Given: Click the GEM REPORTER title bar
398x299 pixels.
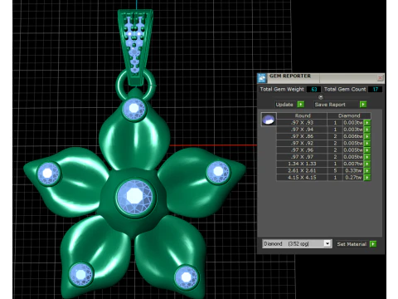Looking at the screenshot, I should click(321, 78).
